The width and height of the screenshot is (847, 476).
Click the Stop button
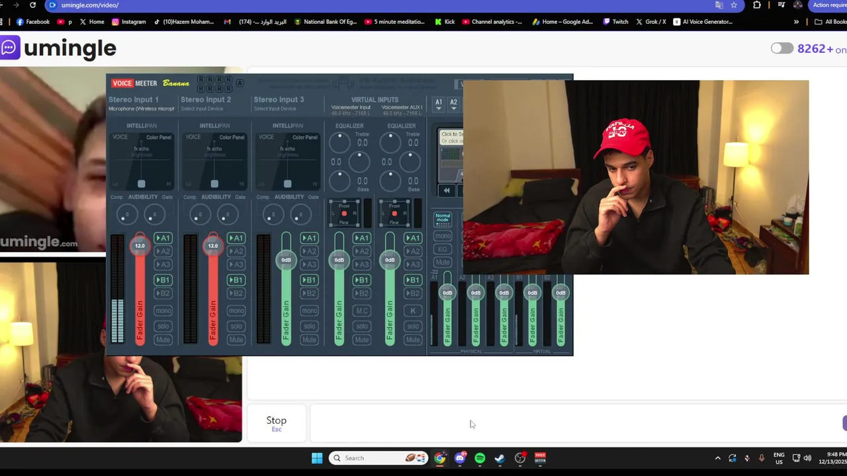(x=277, y=423)
